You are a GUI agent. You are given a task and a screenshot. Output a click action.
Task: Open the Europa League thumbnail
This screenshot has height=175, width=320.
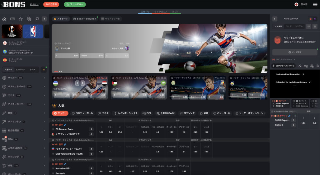(x=12, y=32)
